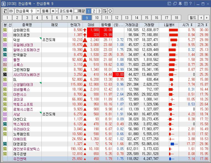Sort by the 거래량 column header
Screen dimensions: 211x163
tap(149, 25)
